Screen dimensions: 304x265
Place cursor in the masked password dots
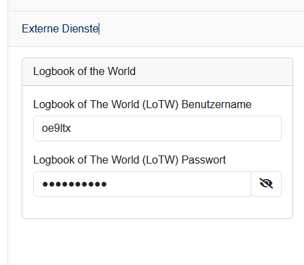click(74, 184)
